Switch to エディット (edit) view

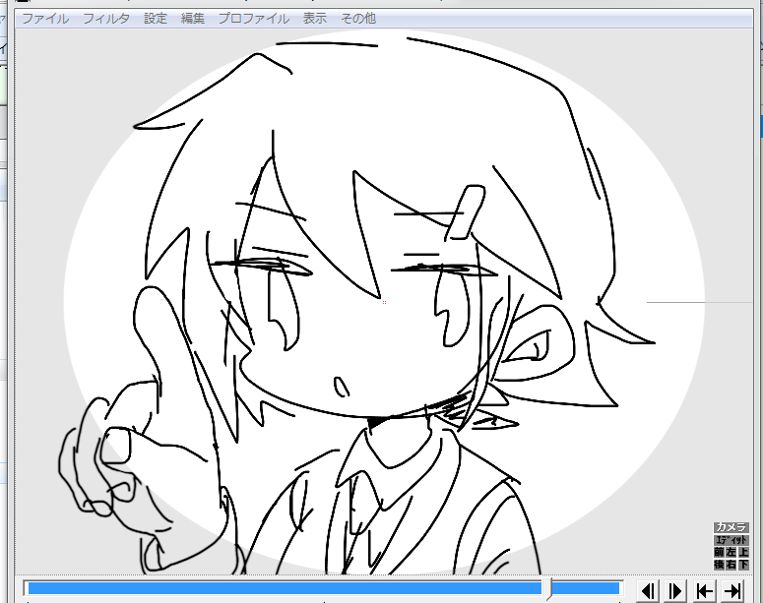(731, 541)
